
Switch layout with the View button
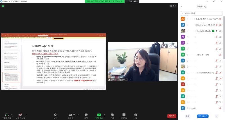173,6
